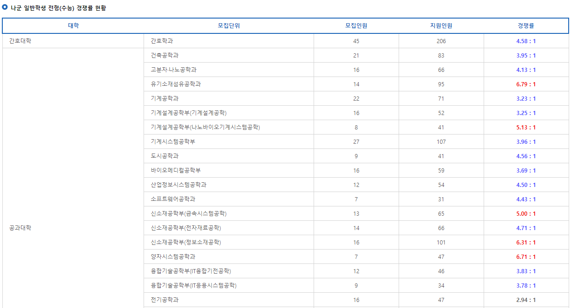
Task: Click the 모집단위 column header
Action: tap(229, 26)
